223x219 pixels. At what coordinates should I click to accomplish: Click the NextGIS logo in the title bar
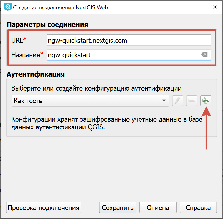coord(8,7)
